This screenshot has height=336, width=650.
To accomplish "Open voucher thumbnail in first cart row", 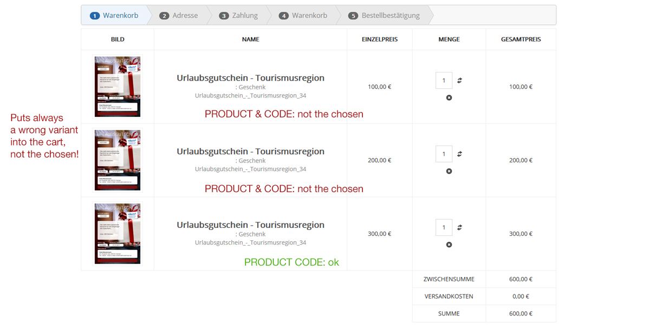I will (118, 87).
